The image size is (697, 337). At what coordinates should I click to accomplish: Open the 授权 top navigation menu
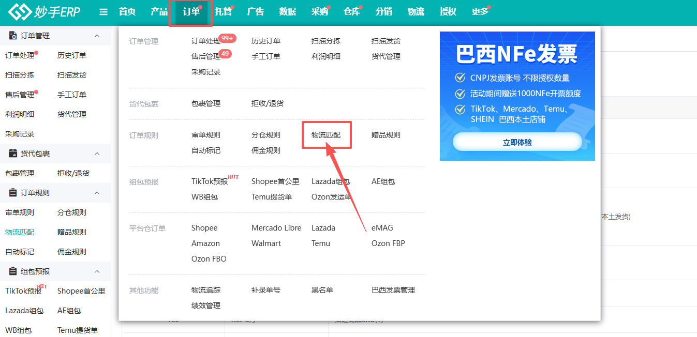[448, 11]
